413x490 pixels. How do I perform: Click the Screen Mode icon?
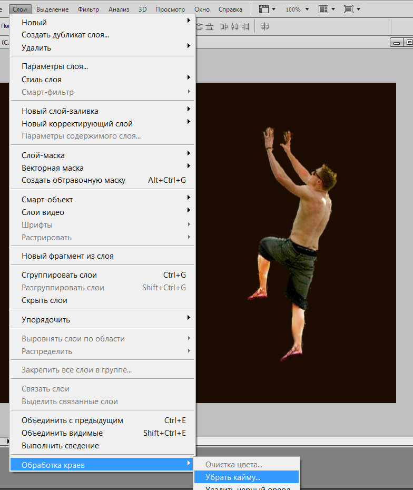point(348,9)
